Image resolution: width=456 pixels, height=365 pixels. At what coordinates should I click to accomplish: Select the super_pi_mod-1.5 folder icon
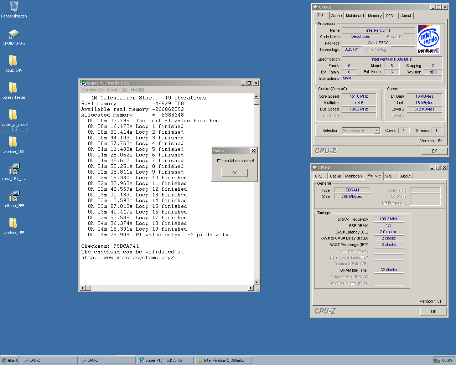pyautogui.click(x=13, y=115)
